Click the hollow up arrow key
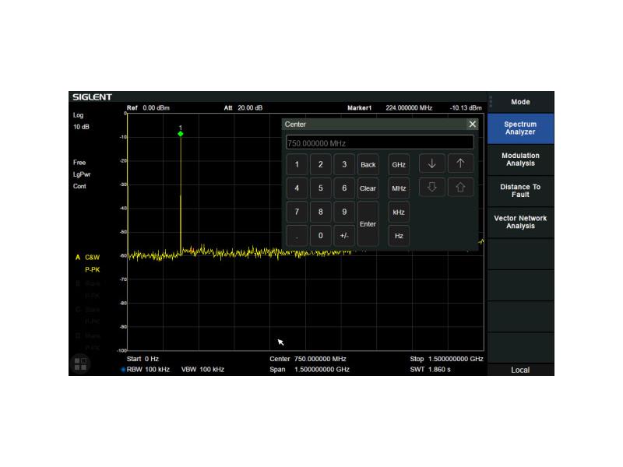Viewport: 623px width, 467px height. tap(460, 188)
